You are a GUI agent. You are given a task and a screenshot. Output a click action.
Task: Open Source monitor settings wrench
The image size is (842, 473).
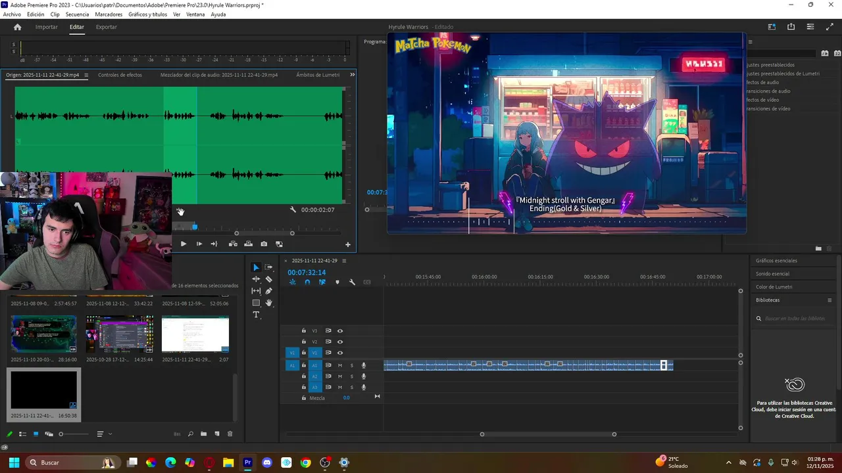point(293,210)
